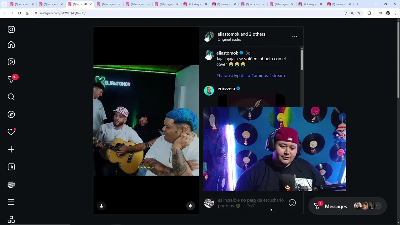Open direct messages icon with 9+ badge

coord(11,79)
